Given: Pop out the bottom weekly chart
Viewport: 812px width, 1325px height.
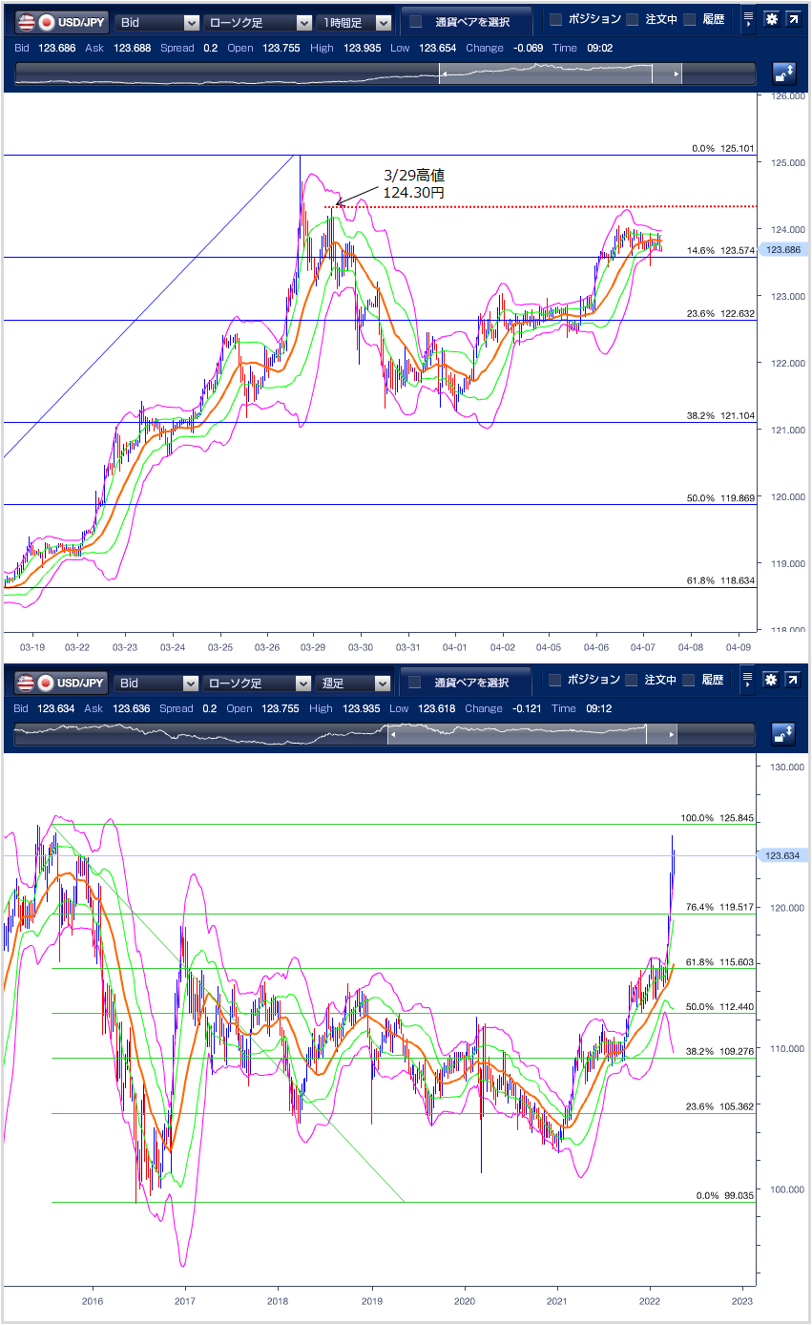Looking at the screenshot, I should coord(793,682).
